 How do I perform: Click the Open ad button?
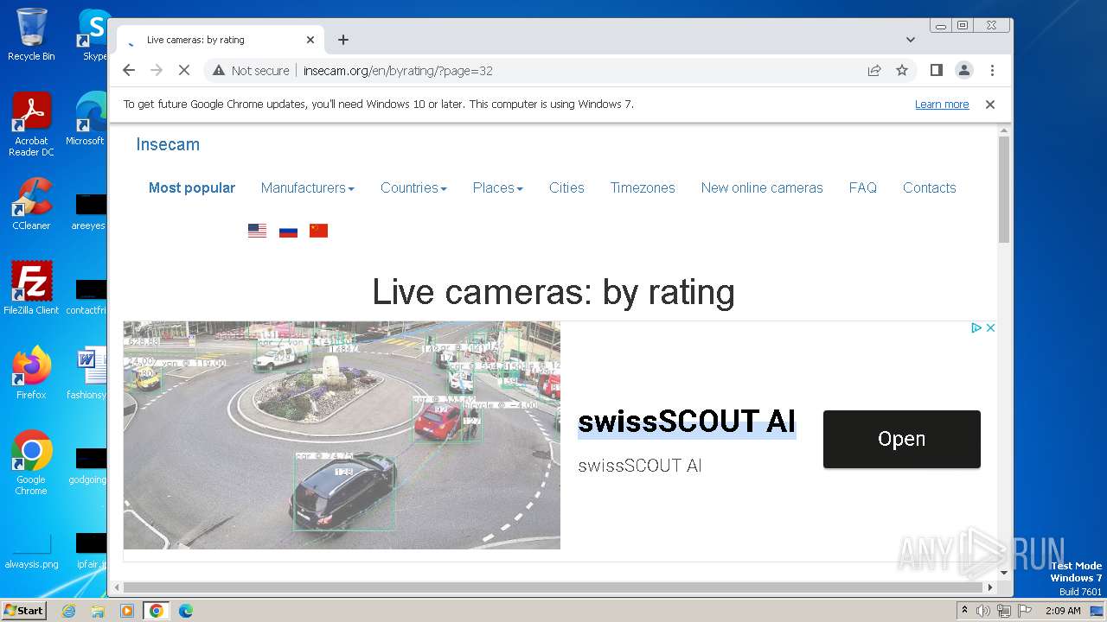[902, 439]
